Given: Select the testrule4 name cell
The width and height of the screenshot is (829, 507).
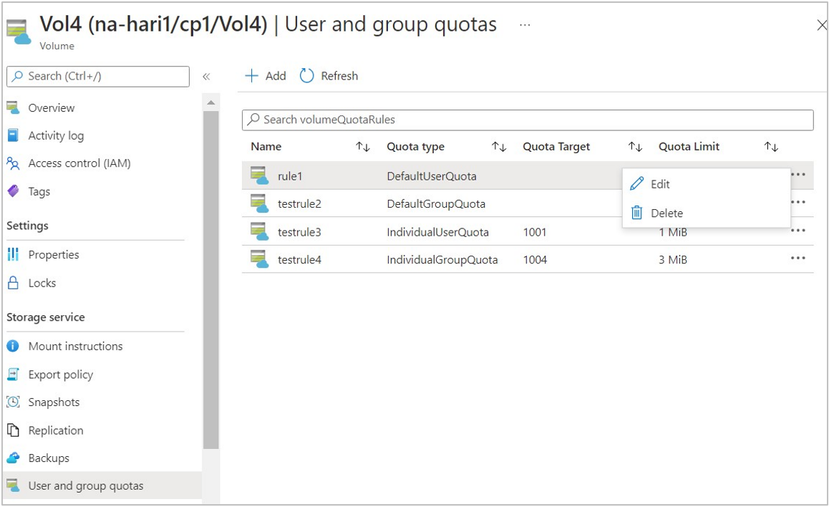Looking at the screenshot, I should pos(299,259).
